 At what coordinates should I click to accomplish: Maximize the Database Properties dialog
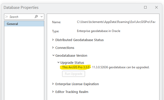(x=145, y=7)
